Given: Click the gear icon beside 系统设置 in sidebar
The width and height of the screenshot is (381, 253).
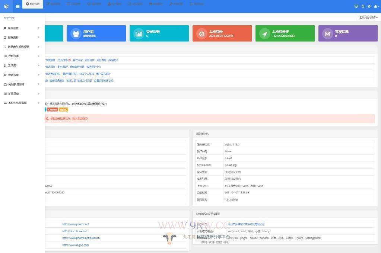Looking at the screenshot, I should pos(5,28).
